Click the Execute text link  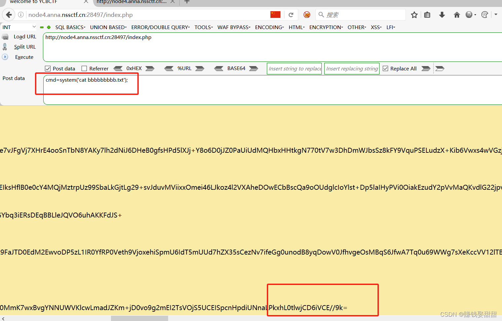click(x=24, y=57)
